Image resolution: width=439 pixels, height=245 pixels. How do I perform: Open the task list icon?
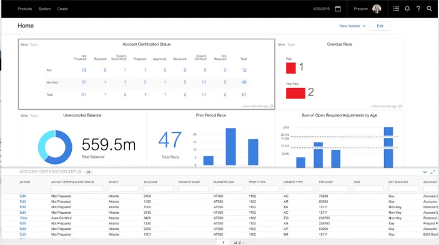pos(396,9)
